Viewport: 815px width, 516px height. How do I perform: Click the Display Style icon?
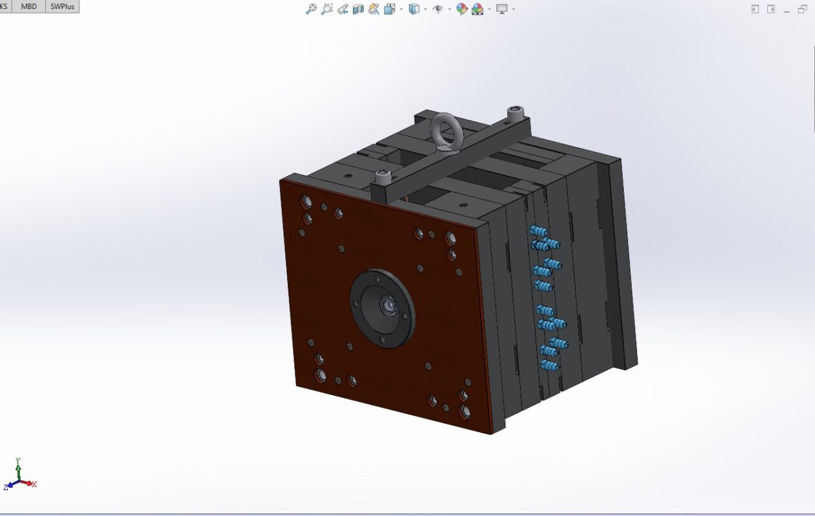tap(414, 9)
